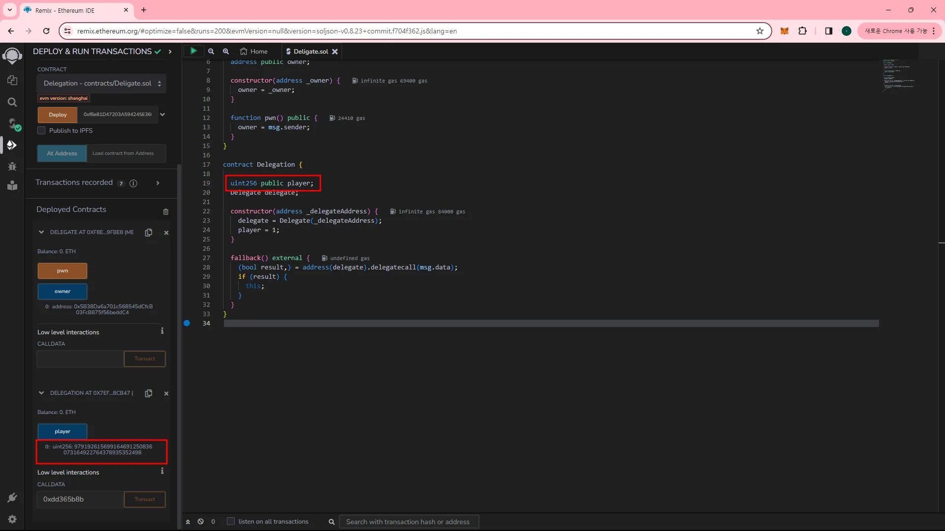Viewport: 945px width, 531px height.
Task: Open Chrome tab search dropdown
Action: point(9,10)
